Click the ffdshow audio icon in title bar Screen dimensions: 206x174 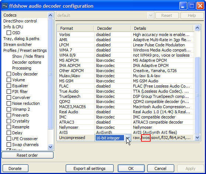pyautogui.click(x=5, y=6)
